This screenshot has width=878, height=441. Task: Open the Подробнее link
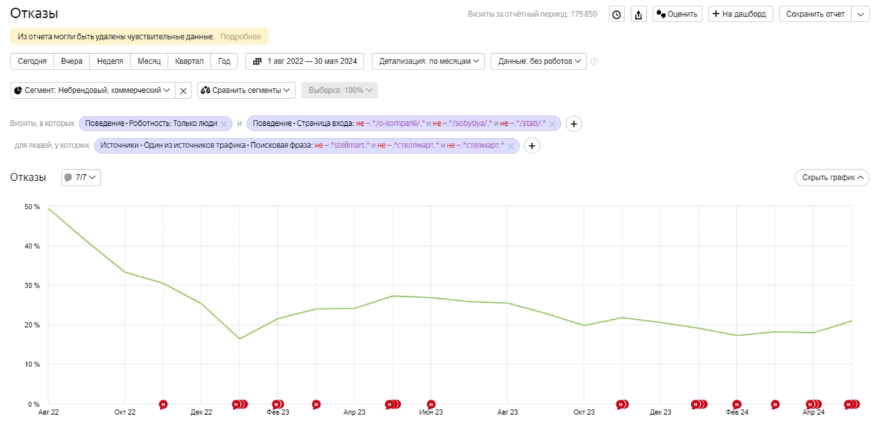[x=240, y=37]
